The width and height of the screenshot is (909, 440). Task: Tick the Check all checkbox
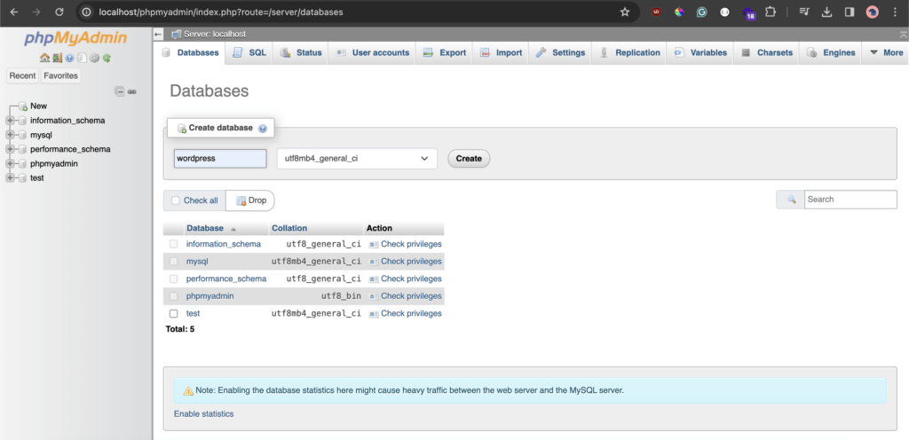pos(176,200)
